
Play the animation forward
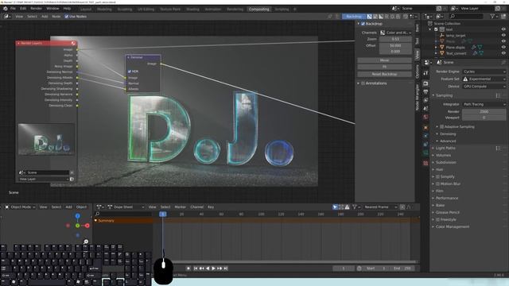pos(213,269)
